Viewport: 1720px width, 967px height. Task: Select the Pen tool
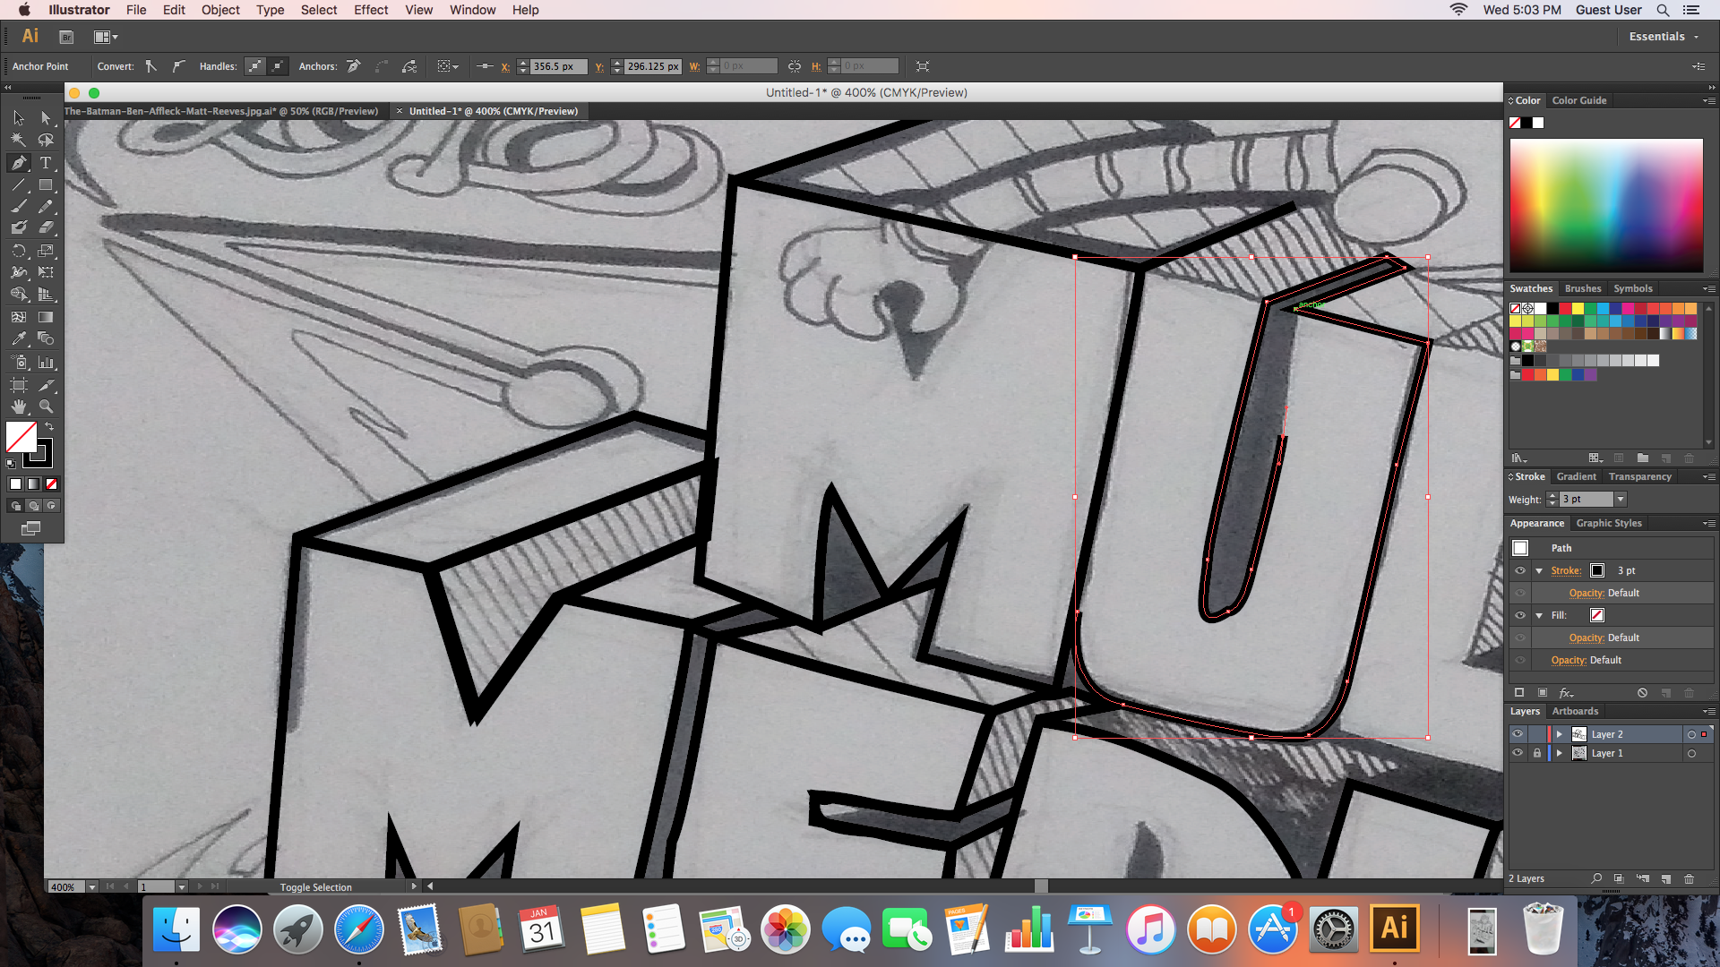[x=19, y=163]
